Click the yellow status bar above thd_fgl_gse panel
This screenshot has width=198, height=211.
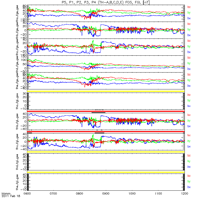[x=106, y=152]
